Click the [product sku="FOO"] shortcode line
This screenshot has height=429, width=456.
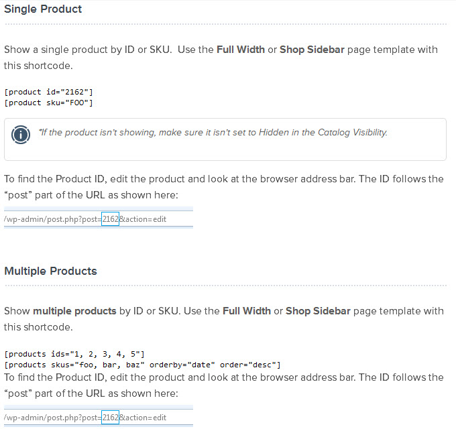click(48, 103)
